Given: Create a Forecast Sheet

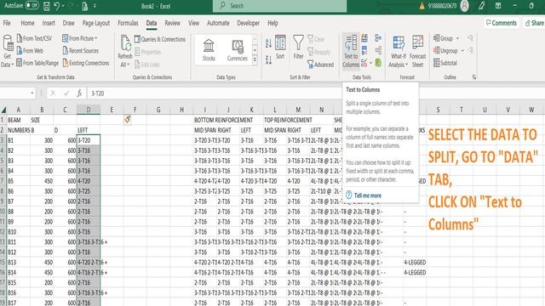Looking at the screenshot, I should coord(417,51).
